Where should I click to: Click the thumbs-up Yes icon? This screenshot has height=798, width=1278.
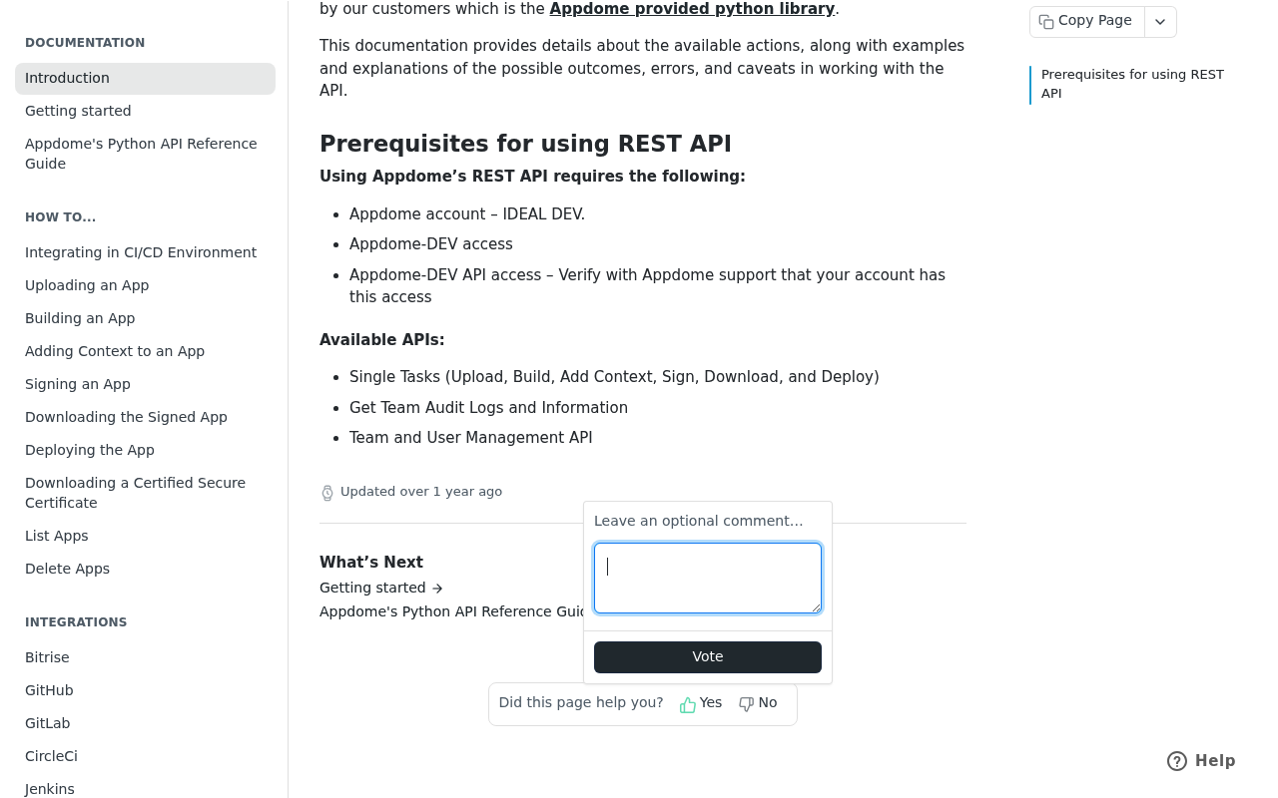point(688,704)
